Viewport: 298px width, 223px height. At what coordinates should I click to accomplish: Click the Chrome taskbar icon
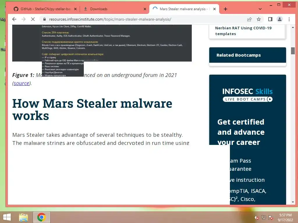(41, 217)
